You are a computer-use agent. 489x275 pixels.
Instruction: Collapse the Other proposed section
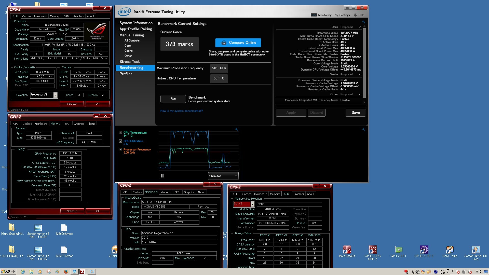360,94
